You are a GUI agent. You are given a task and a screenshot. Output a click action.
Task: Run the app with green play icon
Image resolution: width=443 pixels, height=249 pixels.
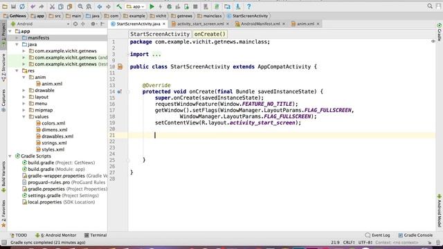tap(152, 6)
